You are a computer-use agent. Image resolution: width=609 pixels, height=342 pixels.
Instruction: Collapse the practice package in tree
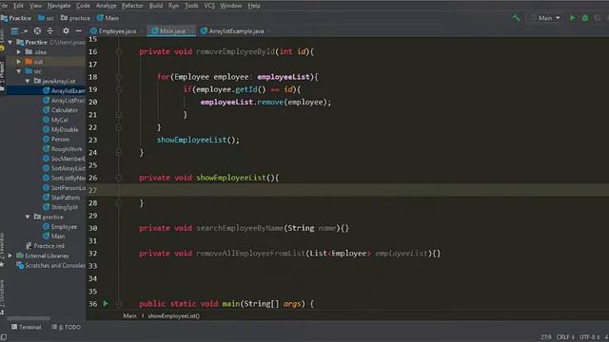coord(28,217)
